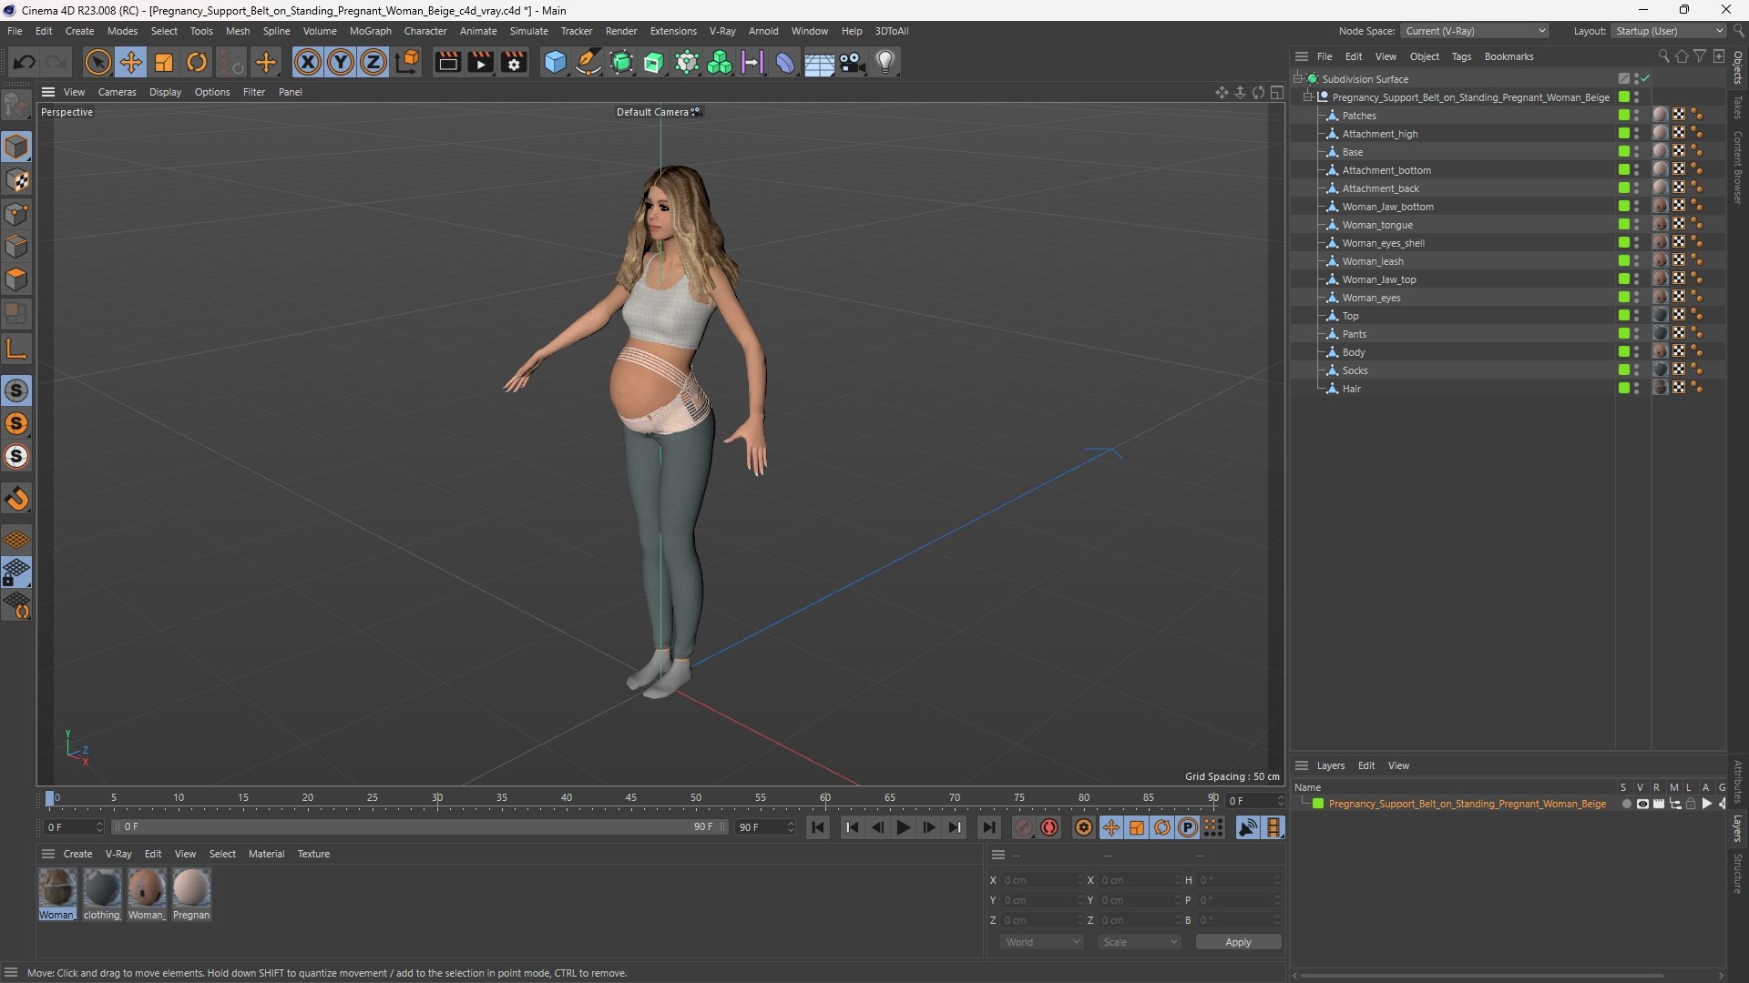Open Edit Render Settings icon
Viewport: 1749px width, 983px height.
(514, 62)
